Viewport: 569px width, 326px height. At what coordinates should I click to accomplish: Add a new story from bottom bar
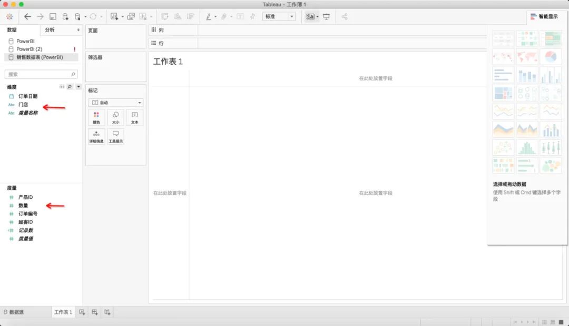coord(107,312)
